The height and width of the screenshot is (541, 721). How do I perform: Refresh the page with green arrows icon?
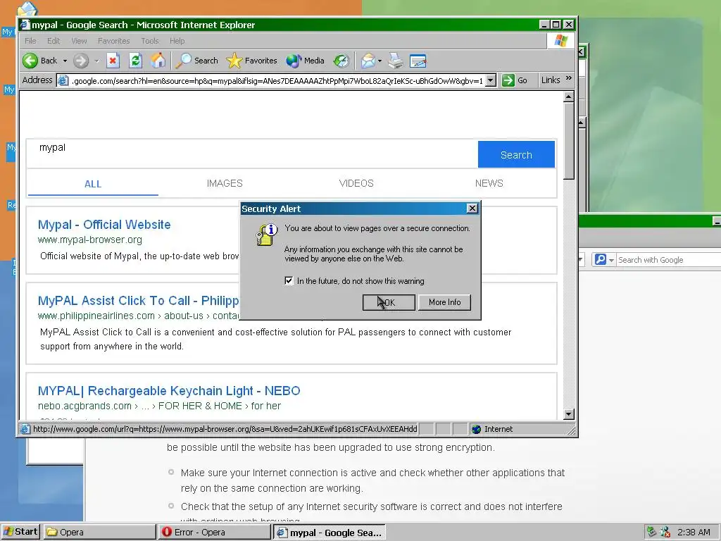pos(135,61)
